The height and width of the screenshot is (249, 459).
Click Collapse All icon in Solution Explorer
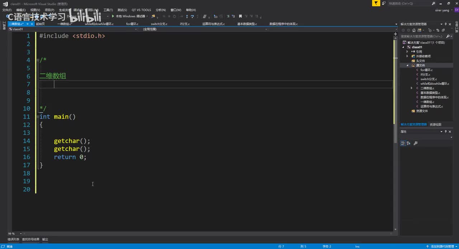pos(443,30)
